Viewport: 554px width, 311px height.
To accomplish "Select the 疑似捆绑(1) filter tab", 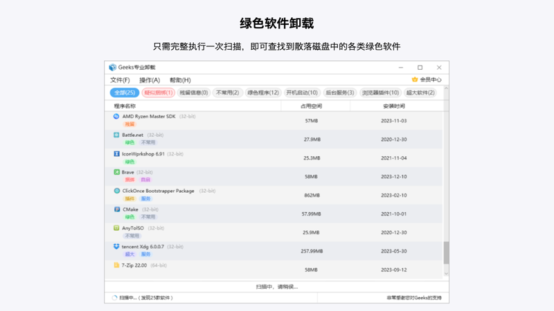I will [x=159, y=93].
